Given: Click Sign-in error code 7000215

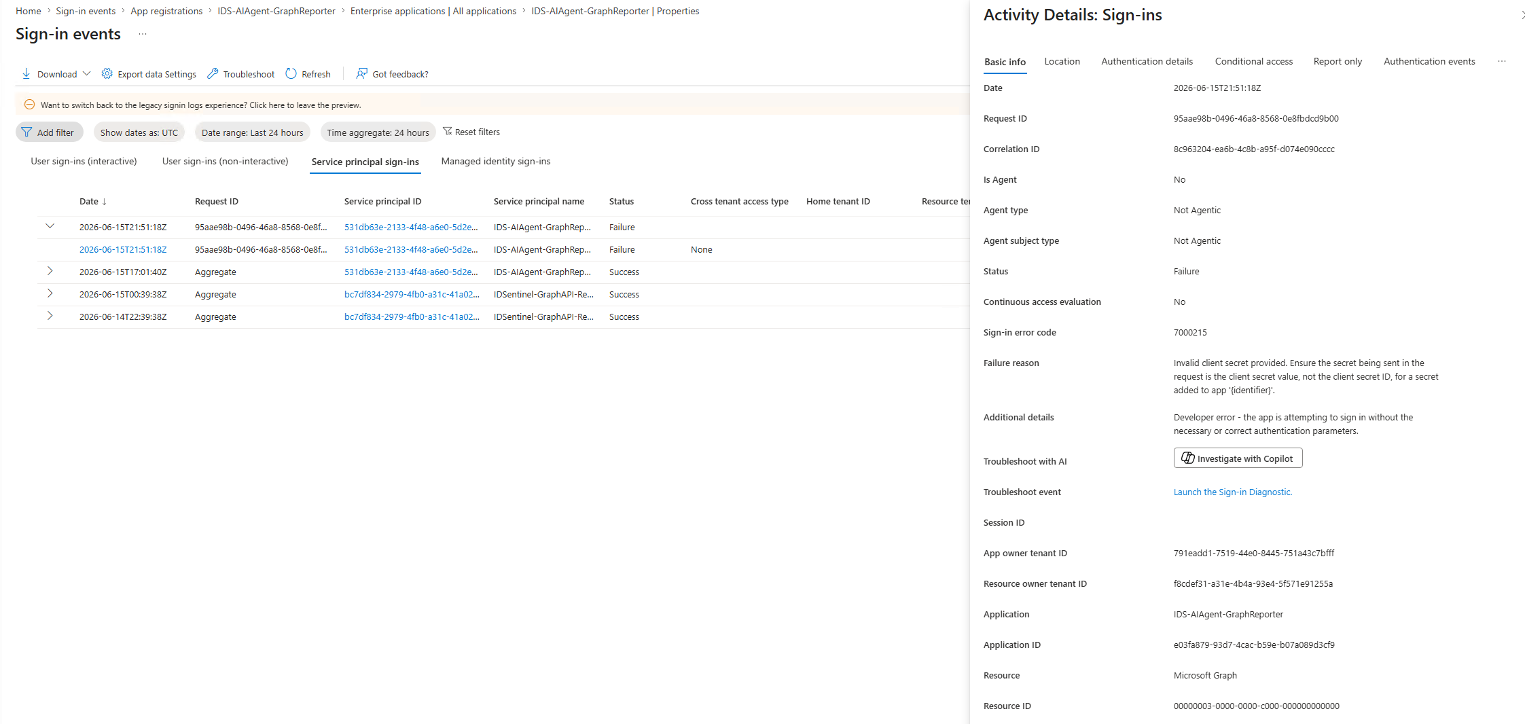Looking at the screenshot, I should 1190,332.
